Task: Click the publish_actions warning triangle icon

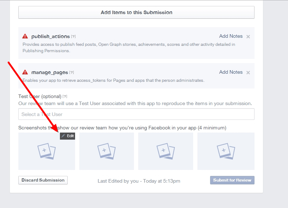Action: point(25,36)
